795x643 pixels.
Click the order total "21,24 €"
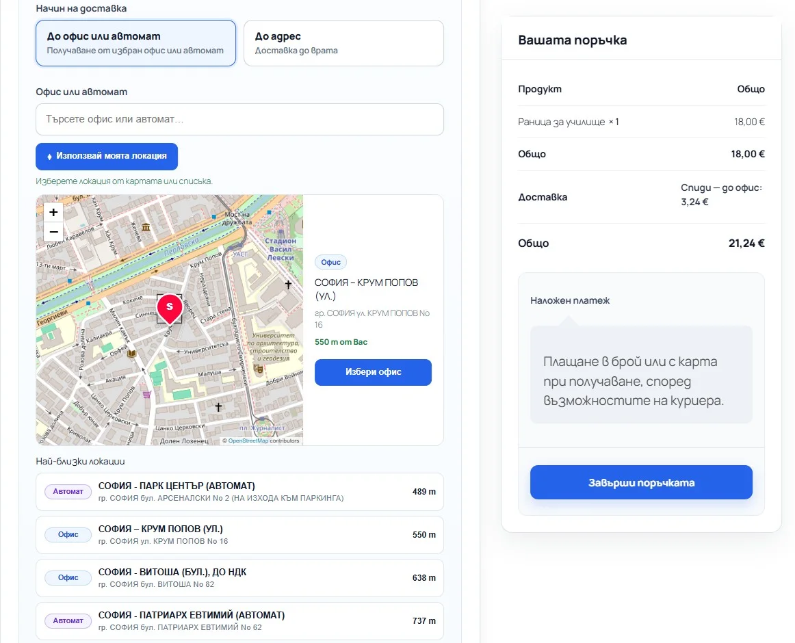[746, 244]
